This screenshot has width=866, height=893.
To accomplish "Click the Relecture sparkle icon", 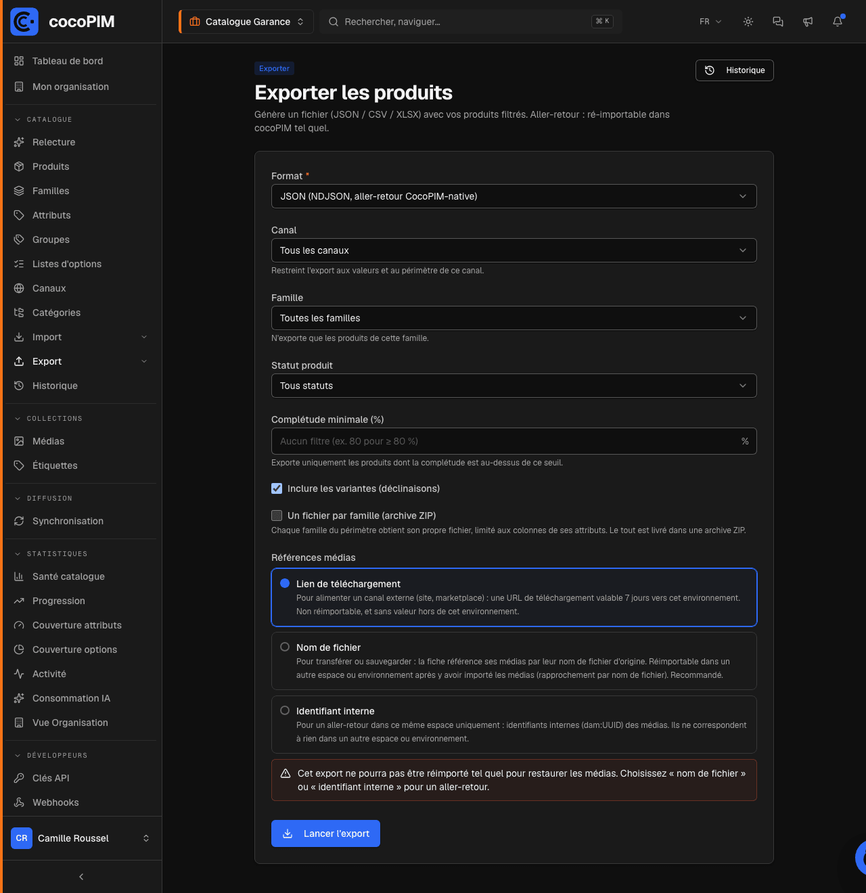I will 19,142.
